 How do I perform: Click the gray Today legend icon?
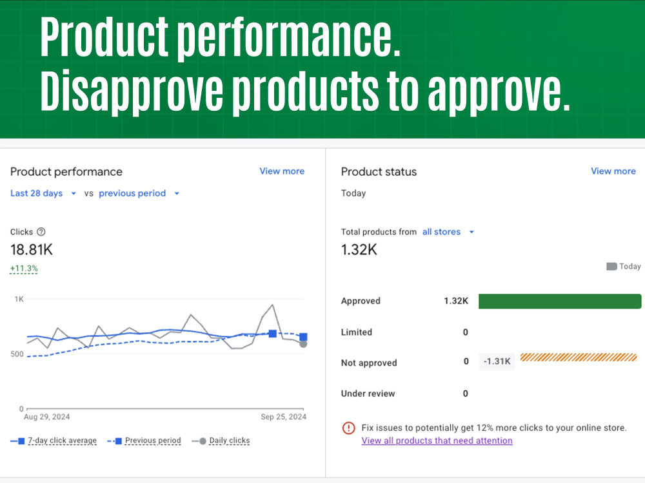[x=611, y=267]
